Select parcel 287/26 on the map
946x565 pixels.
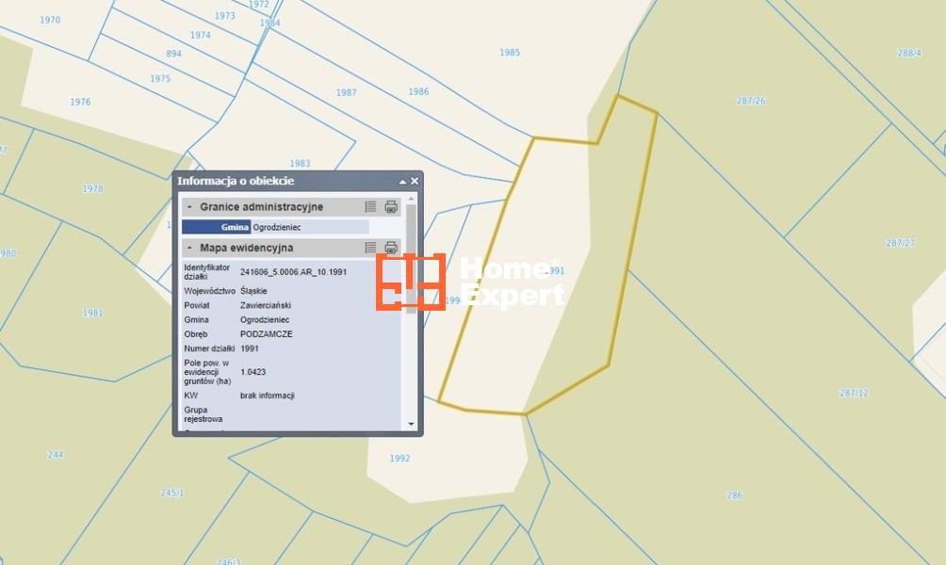pos(750,101)
